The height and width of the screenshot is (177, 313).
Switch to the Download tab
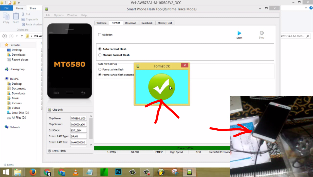point(131,23)
